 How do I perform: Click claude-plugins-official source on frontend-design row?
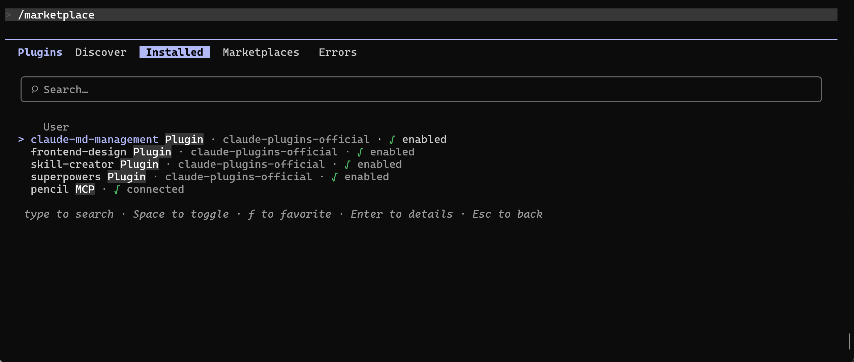[x=264, y=152]
